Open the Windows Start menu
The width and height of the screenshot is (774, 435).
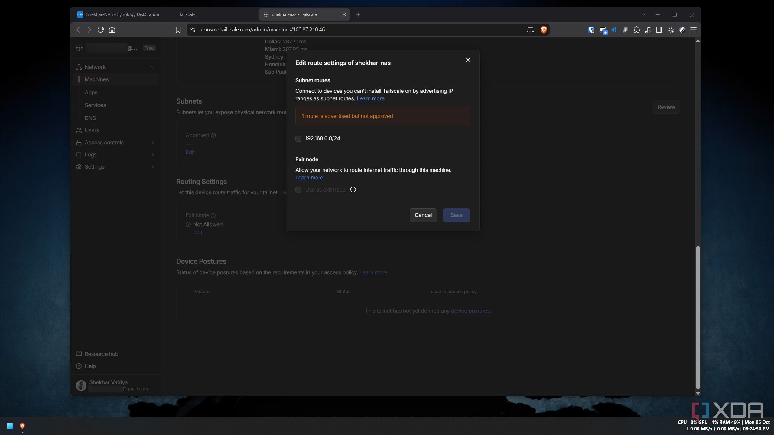coord(10,426)
